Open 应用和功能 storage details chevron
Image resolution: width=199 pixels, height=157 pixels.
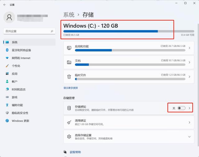click(189, 48)
